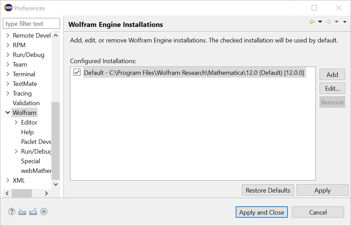Click the Export preferences icon

pyautogui.click(x=33, y=212)
